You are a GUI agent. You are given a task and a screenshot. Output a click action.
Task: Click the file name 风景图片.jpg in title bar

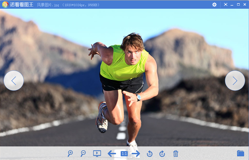coord(48,5)
